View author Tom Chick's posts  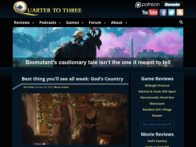(x=29, y=87)
